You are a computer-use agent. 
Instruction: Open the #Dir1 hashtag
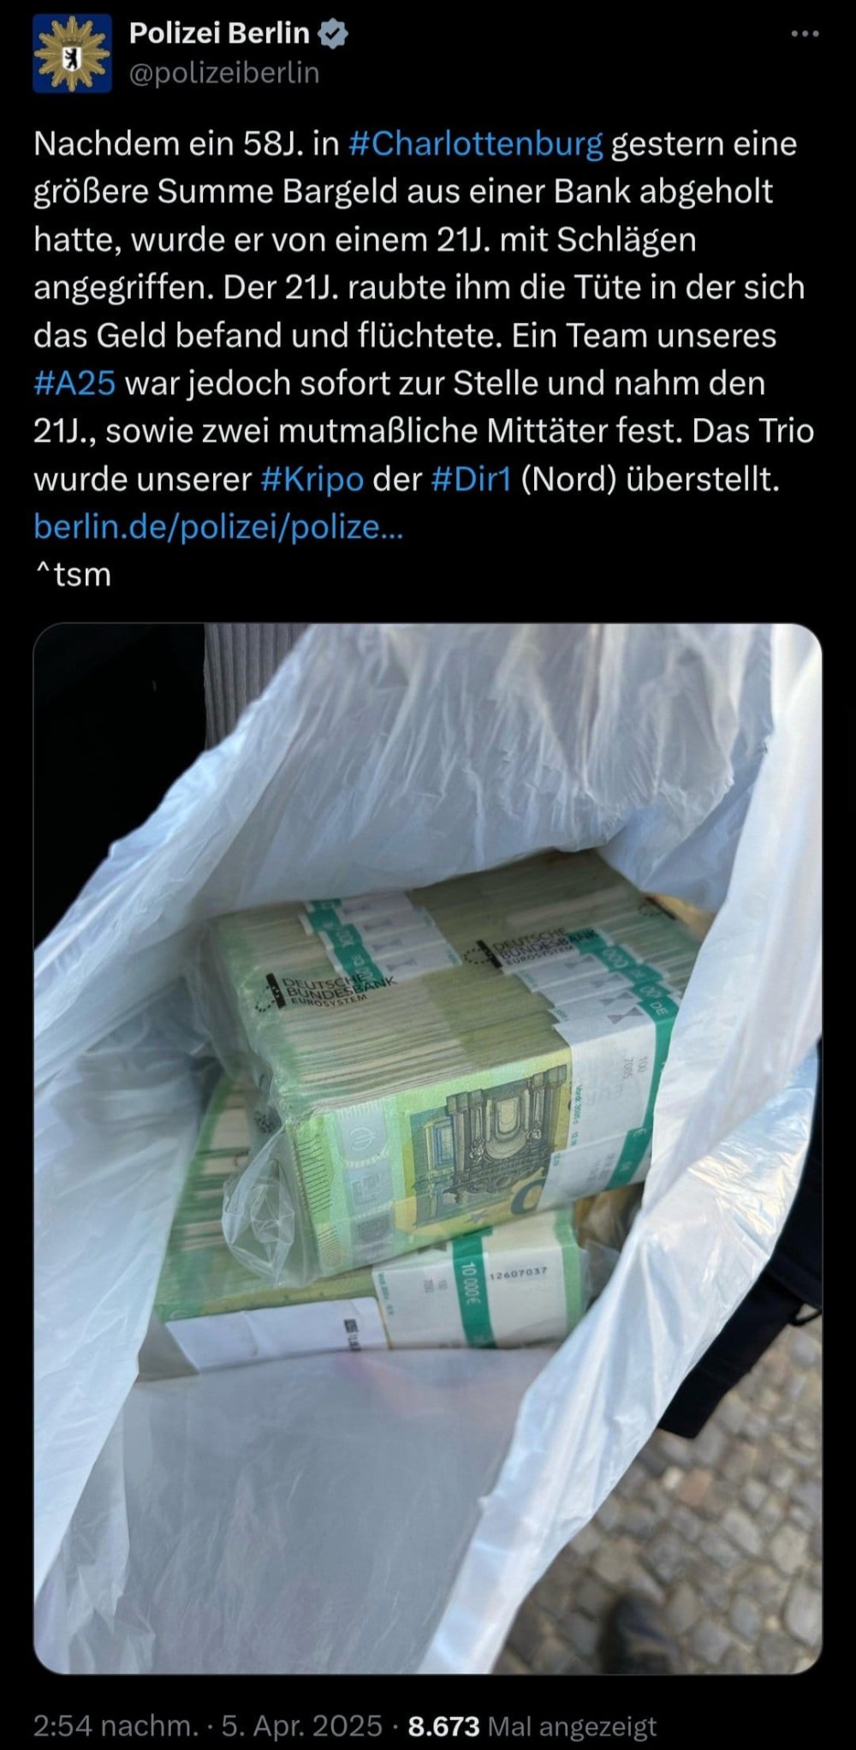(x=471, y=479)
